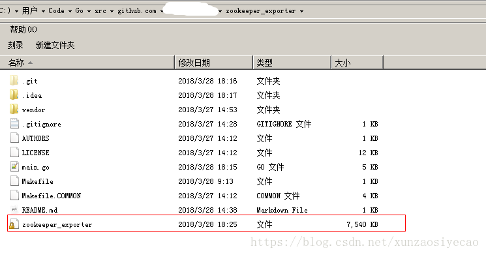Viewport: 486px width, 255px height.
Task: Click the size 12 KB of LICENSE
Action: coord(369,153)
